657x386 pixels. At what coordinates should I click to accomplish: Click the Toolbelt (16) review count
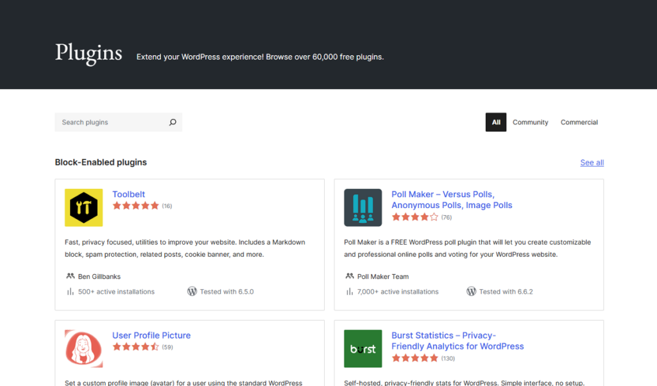coord(167,205)
